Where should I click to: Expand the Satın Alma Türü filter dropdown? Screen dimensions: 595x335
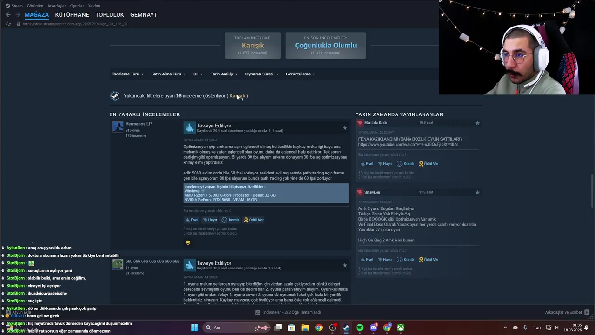pos(168,74)
